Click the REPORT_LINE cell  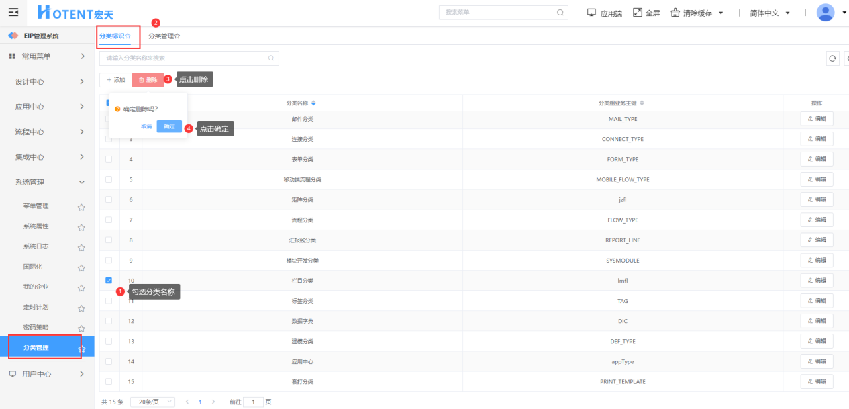pos(623,240)
